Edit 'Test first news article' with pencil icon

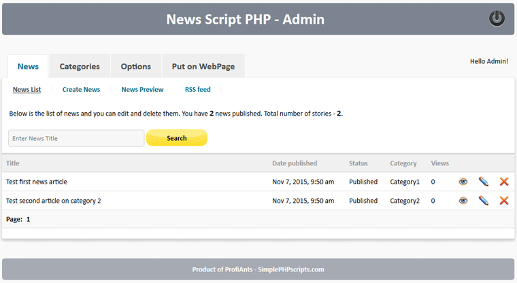pyautogui.click(x=484, y=182)
